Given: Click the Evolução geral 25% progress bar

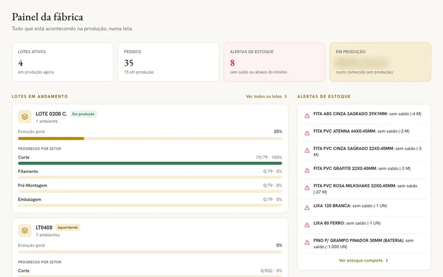Looking at the screenshot, I should [x=150, y=138].
